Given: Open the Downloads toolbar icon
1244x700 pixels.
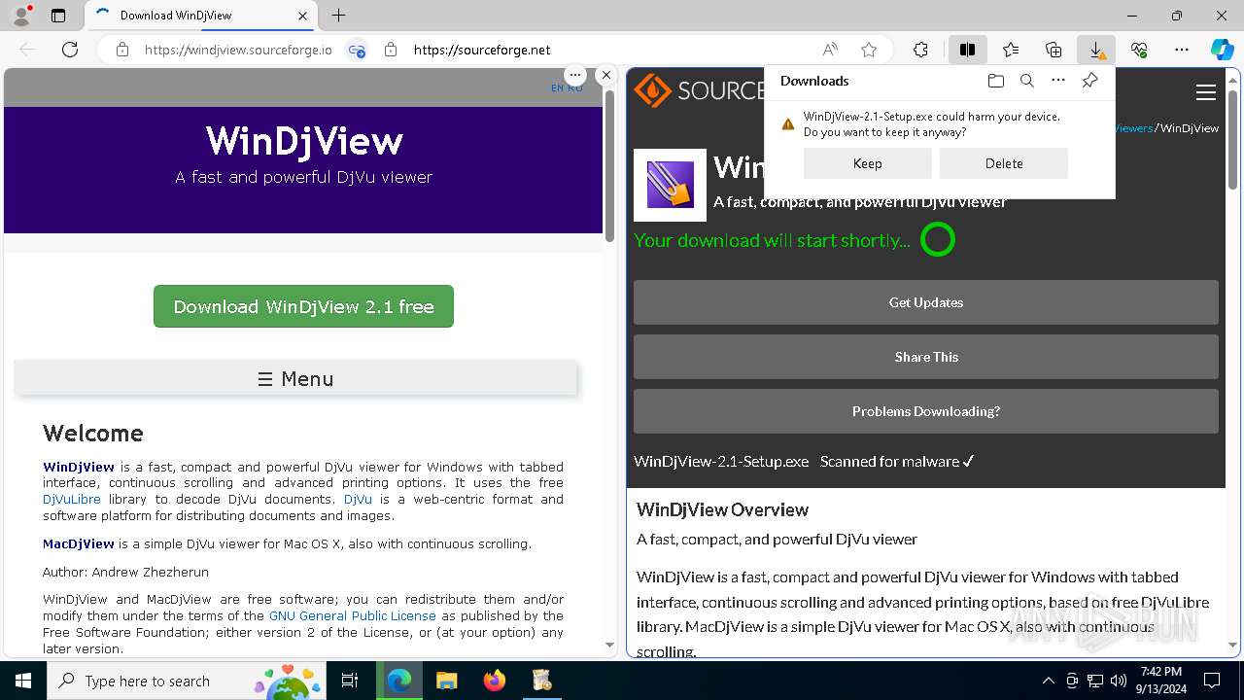Looking at the screenshot, I should coord(1096,50).
